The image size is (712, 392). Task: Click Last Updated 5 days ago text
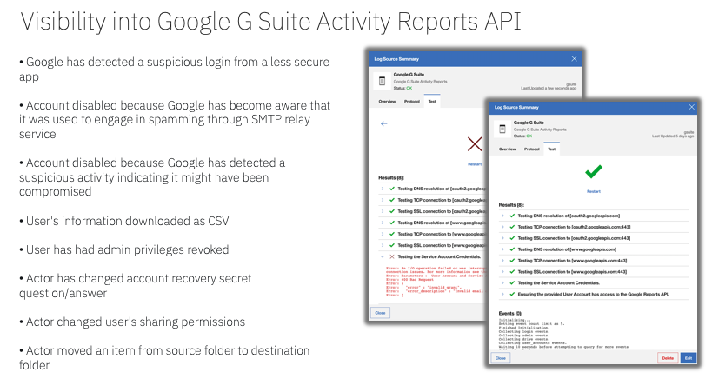click(673, 136)
